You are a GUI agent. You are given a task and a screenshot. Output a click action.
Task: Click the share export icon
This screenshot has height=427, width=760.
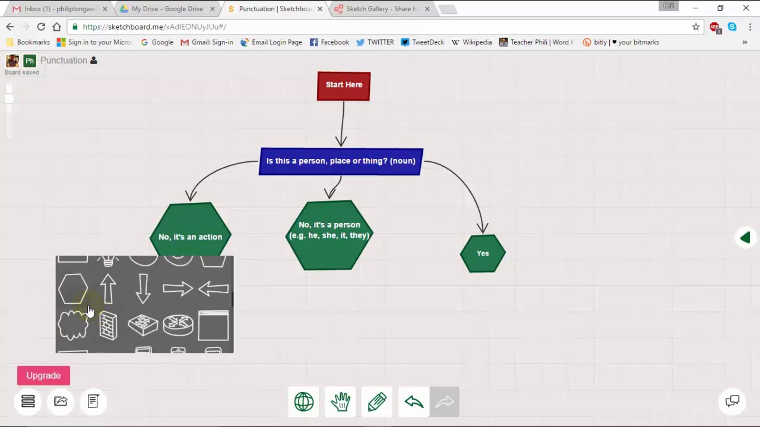pyautogui.click(x=61, y=401)
